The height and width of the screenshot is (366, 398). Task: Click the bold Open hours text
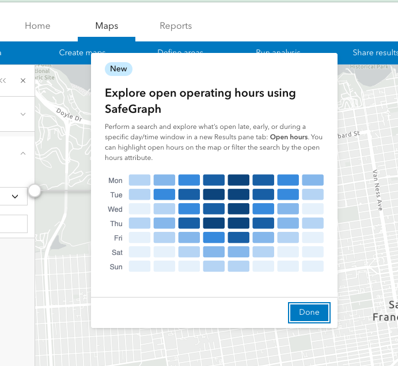(289, 137)
